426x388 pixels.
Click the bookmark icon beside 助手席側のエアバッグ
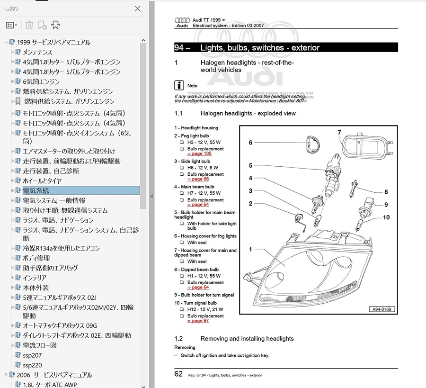pyautogui.click(x=18, y=268)
